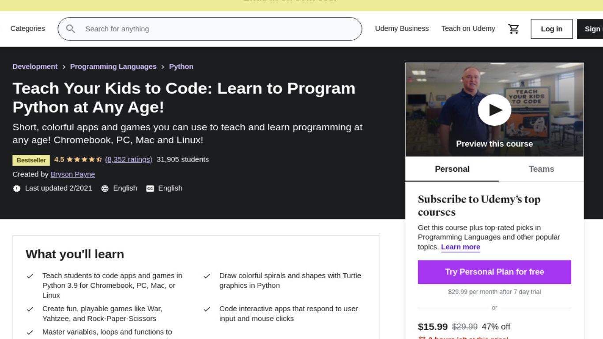The width and height of the screenshot is (603, 339).
Task: Click the Sign up button
Action: click(x=590, y=29)
